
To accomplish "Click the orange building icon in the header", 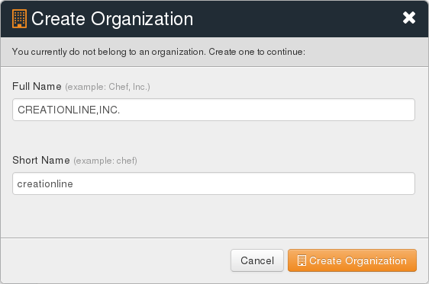I will (19, 18).
